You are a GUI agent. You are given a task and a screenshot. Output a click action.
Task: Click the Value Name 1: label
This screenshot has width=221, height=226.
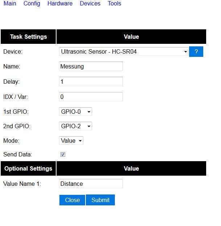coord(22,184)
